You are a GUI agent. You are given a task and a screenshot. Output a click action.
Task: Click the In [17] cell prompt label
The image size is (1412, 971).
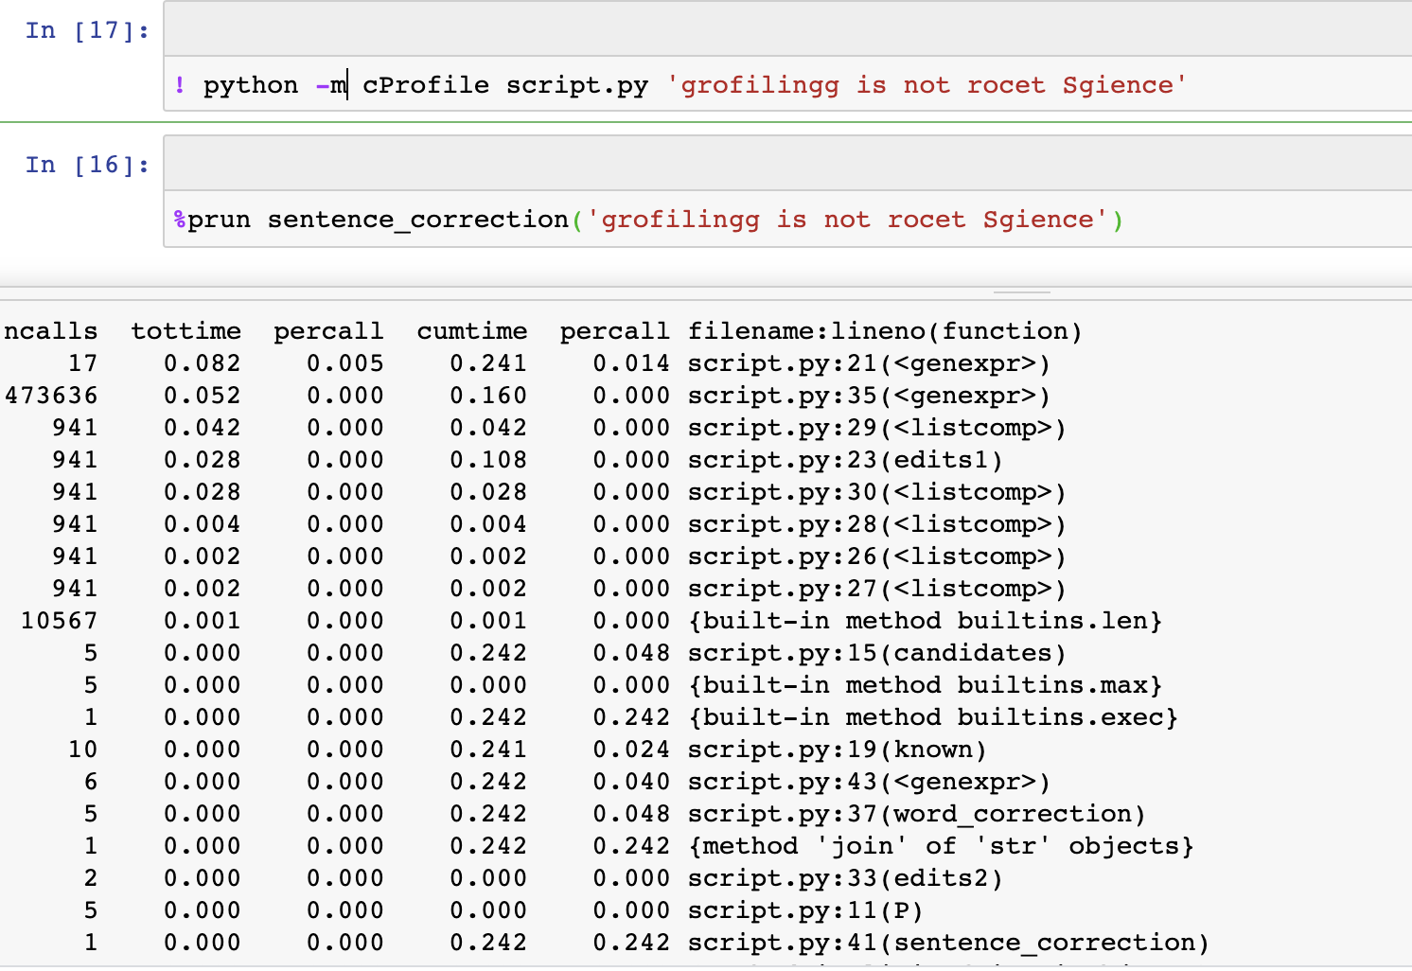[85, 29]
